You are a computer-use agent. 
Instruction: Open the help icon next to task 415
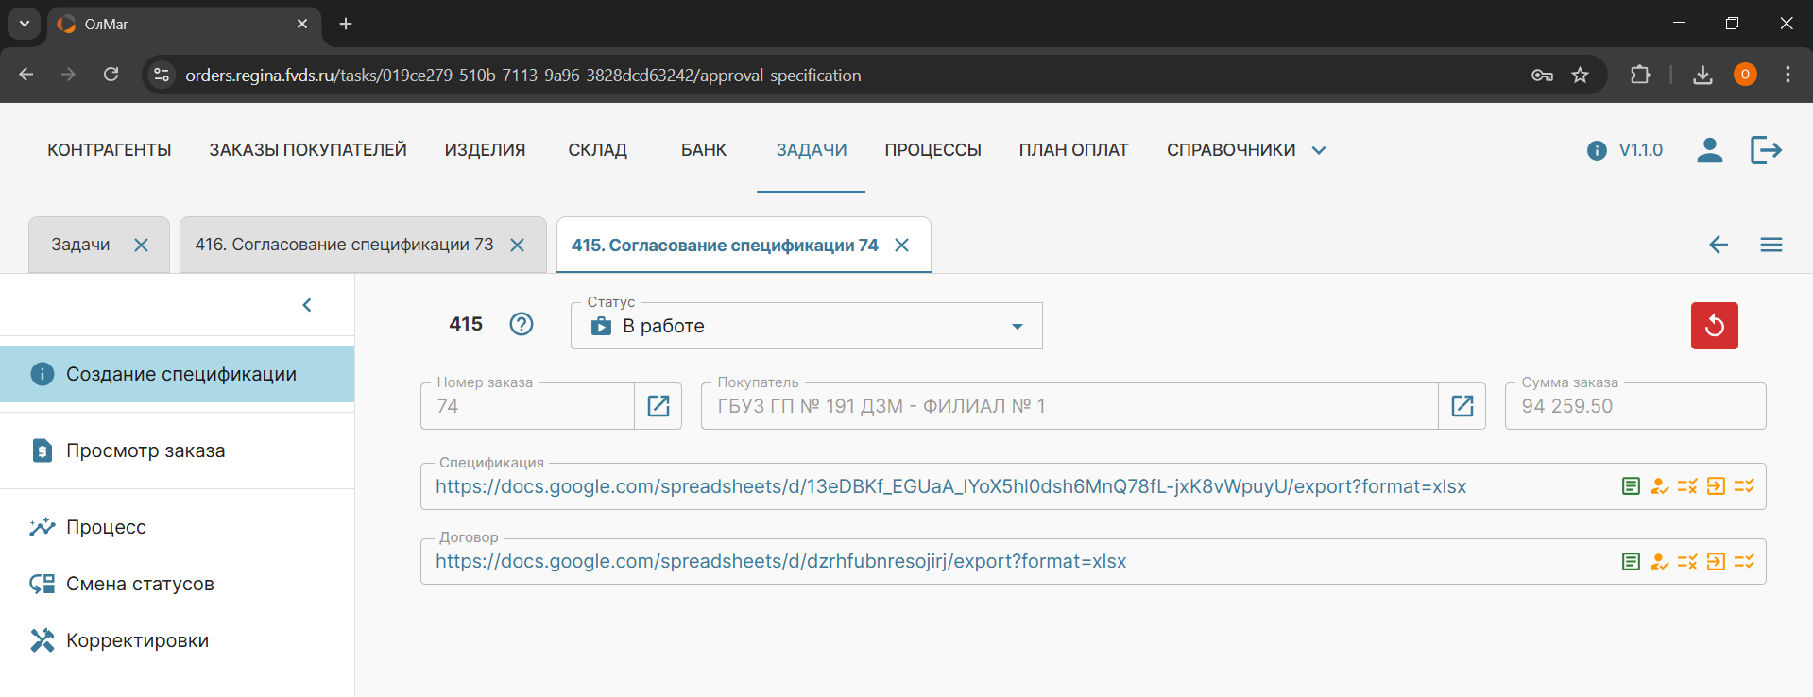tap(522, 324)
